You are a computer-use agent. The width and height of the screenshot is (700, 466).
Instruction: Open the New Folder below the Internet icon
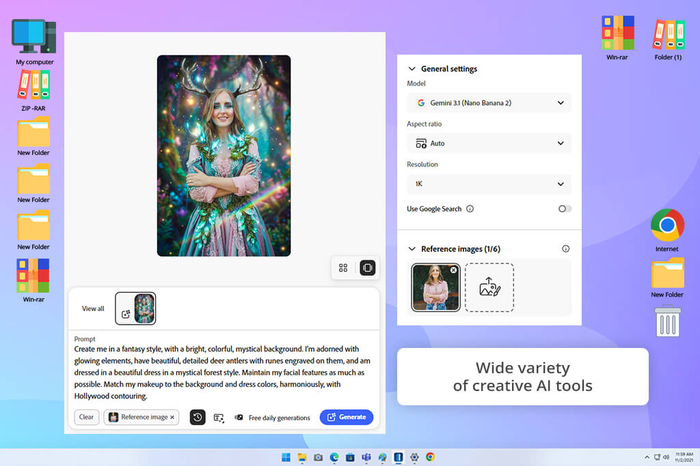click(x=667, y=278)
